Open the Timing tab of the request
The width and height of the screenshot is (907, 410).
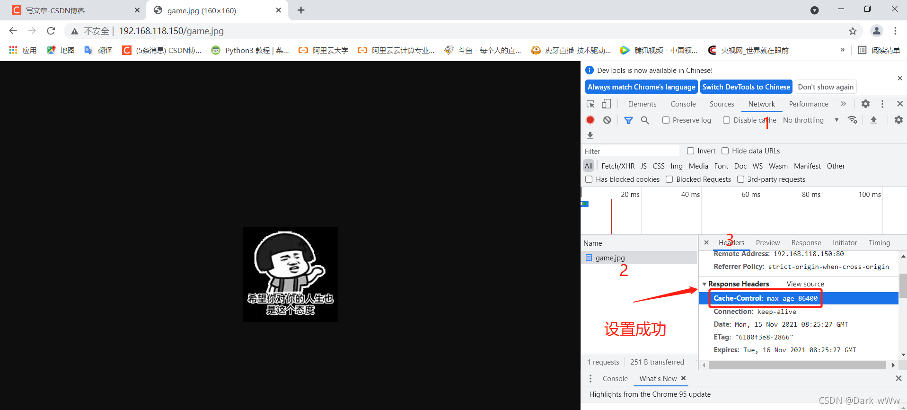879,243
